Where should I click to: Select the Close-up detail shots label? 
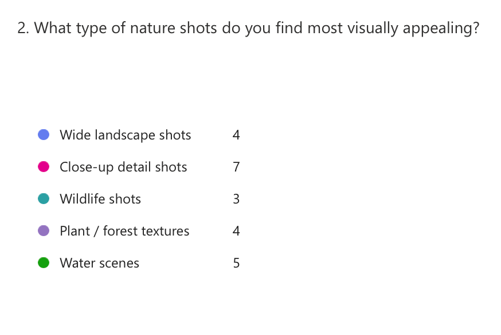[123, 167]
